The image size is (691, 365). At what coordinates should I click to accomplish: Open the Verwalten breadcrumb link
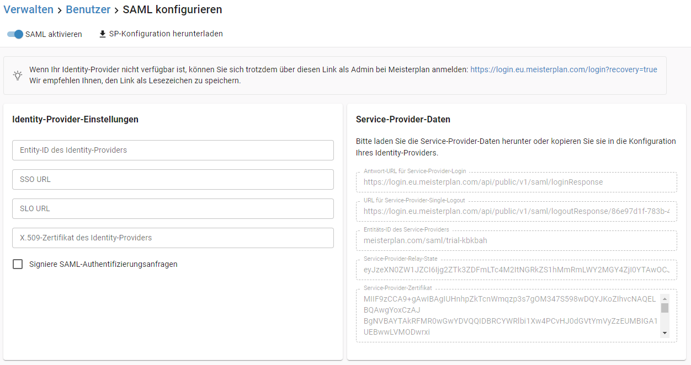point(29,9)
